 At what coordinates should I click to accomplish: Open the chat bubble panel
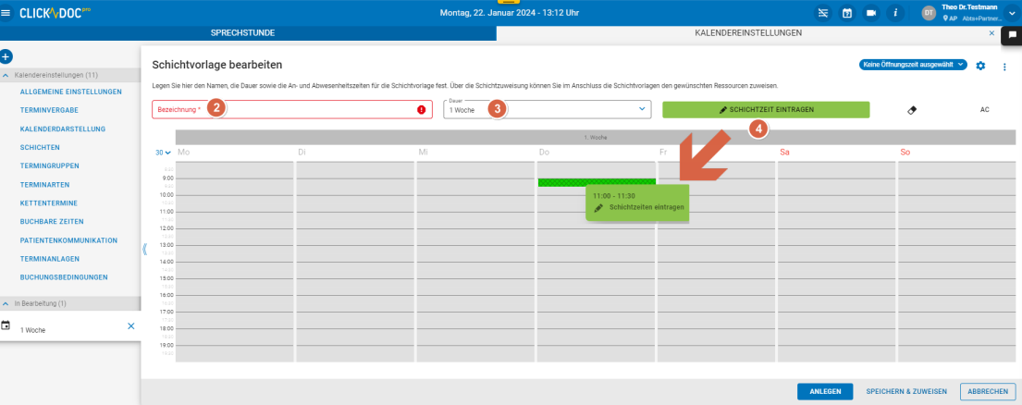click(x=1012, y=34)
